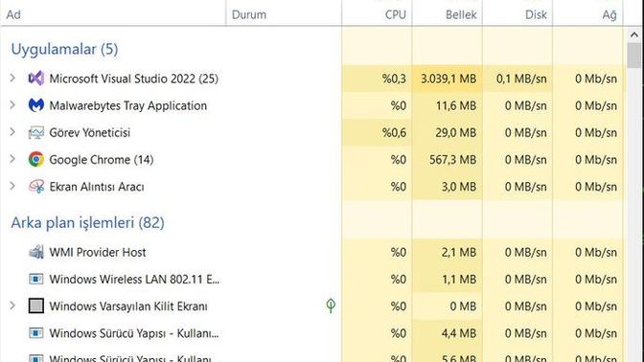
Task: Click Kilit Ekranı's 0 MB memory value
Action: tap(463, 306)
